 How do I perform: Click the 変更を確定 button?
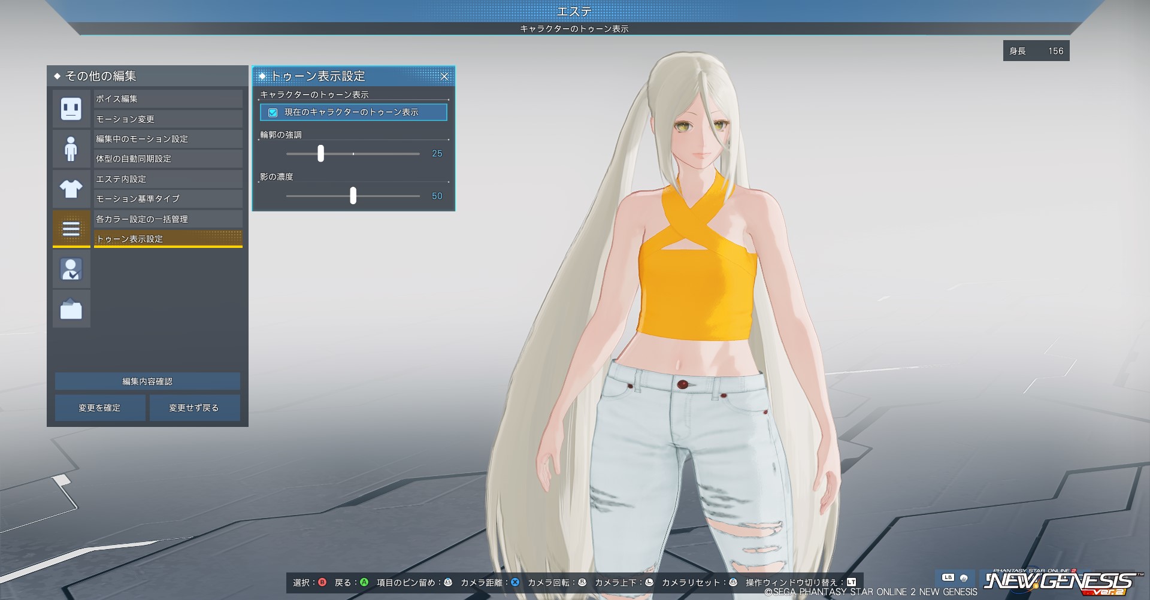pos(100,408)
